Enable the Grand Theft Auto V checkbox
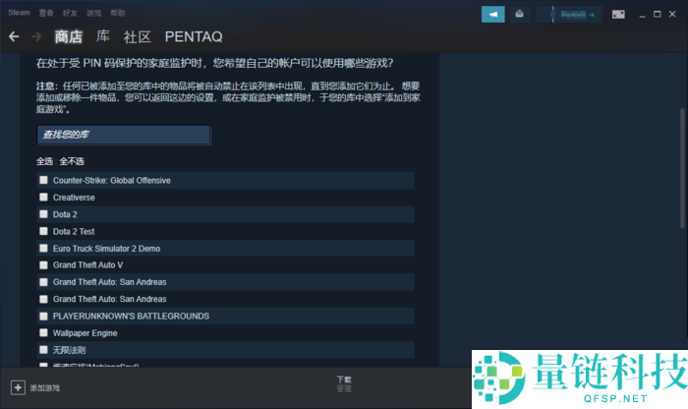The image size is (688, 409). click(x=43, y=265)
